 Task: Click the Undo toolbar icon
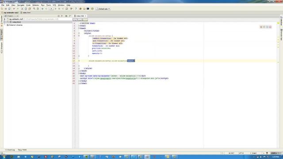(x=14, y=9)
